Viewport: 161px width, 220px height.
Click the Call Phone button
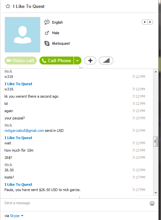click(x=57, y=61)
